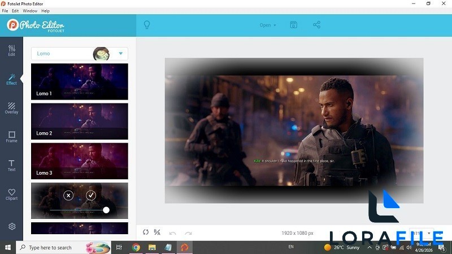Open the Overlay panel
Image resolution: width=452 pixels, height=254 pixels.
coord(11,108)
